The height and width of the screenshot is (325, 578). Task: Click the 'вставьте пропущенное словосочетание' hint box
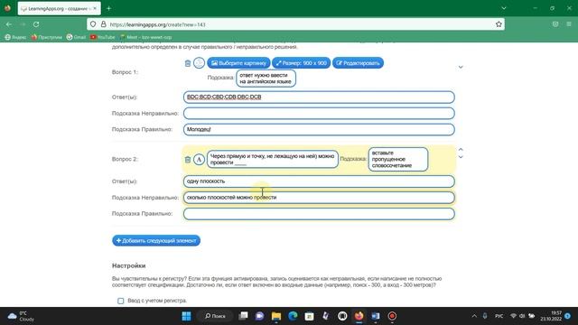[398, 159]
